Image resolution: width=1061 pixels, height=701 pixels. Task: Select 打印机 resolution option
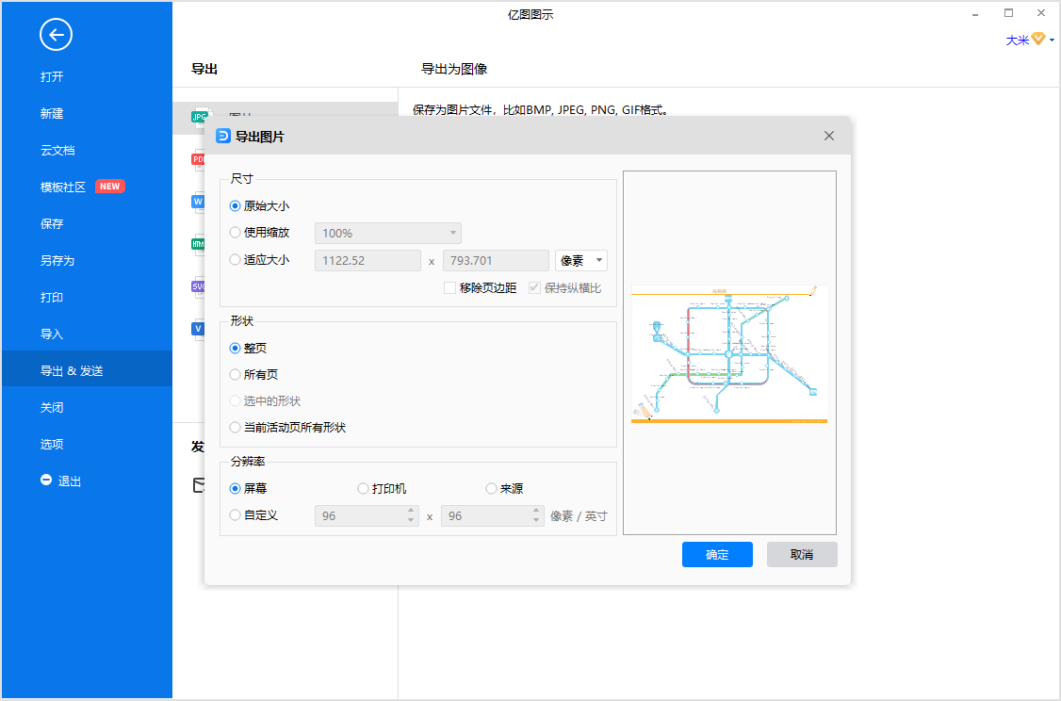364,489
